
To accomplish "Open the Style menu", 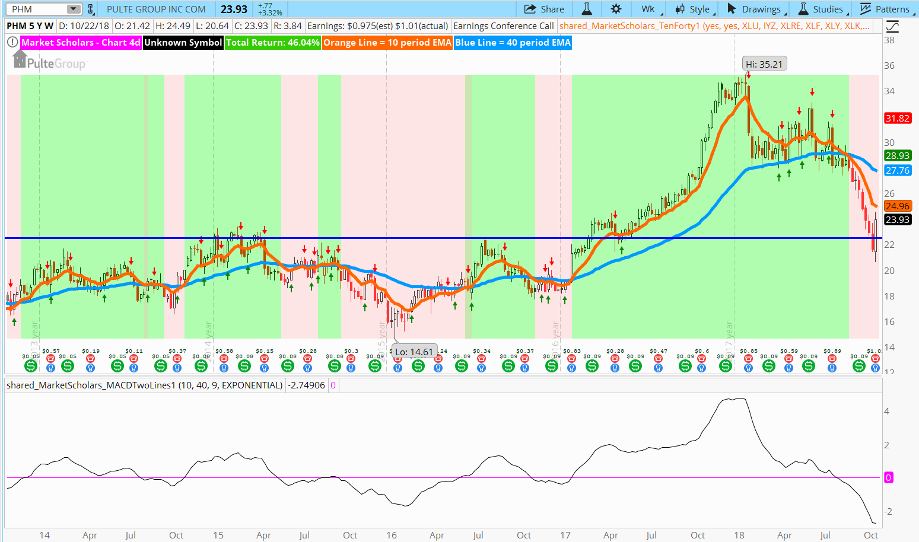I will coord(694,9).
